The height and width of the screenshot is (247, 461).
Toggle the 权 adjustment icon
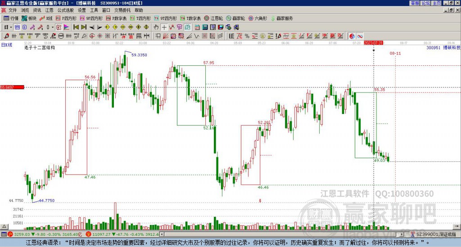[x=59, y=27]
